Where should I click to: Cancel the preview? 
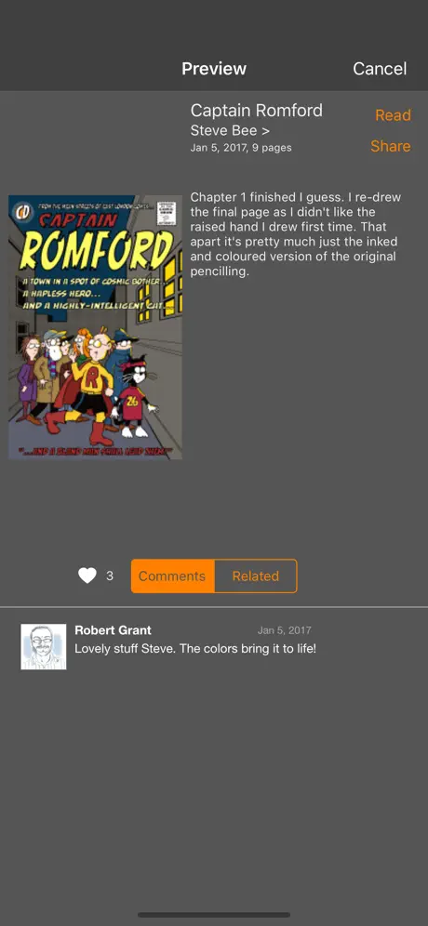(x=380, y=69)
